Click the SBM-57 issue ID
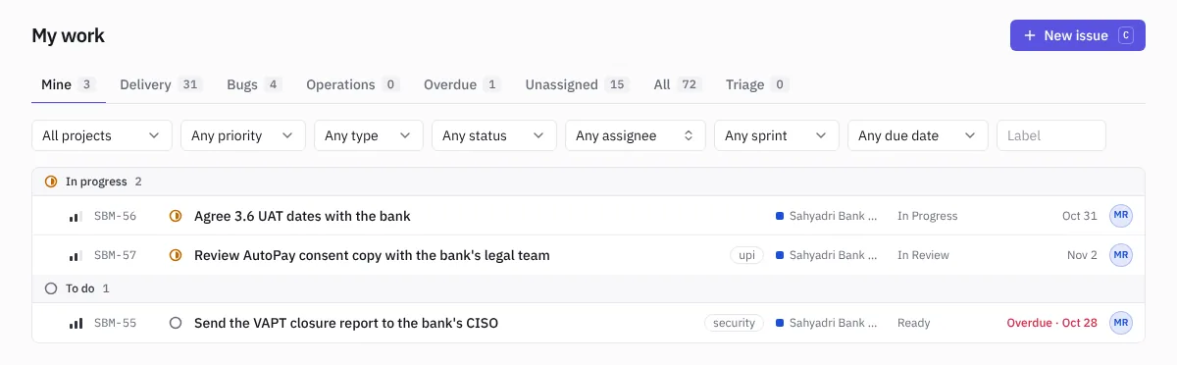The height and width of the screenshot is (365, 1177). (115, 255)
